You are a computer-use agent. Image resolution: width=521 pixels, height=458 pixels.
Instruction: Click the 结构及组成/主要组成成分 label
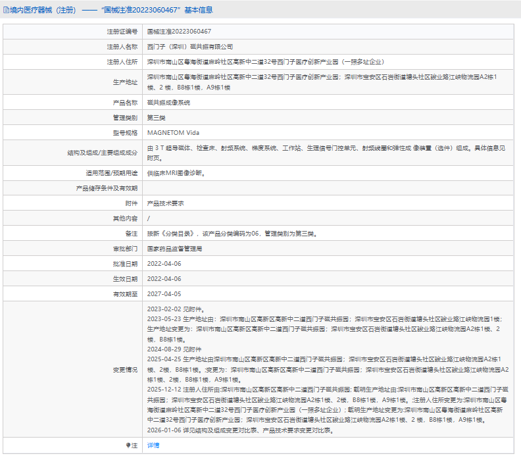coord(103,153)
